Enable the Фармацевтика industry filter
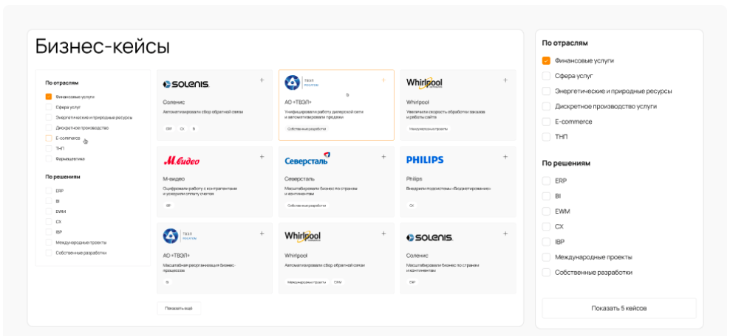The height and width of the screenshot is (336, 730). (x=49, y=158)
